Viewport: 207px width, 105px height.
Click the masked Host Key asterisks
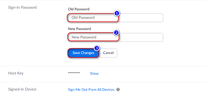pos(74,73)
